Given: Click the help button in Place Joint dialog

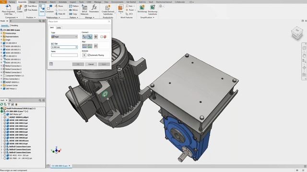Looking at the screenshot, I should point(51,64).
